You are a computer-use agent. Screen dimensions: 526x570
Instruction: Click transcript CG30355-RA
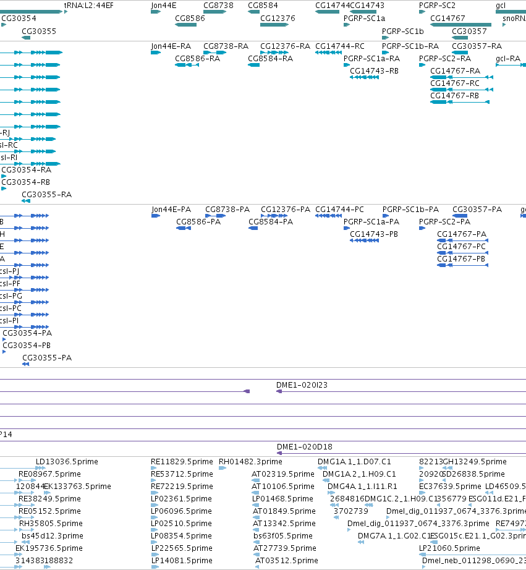[46, 195]
